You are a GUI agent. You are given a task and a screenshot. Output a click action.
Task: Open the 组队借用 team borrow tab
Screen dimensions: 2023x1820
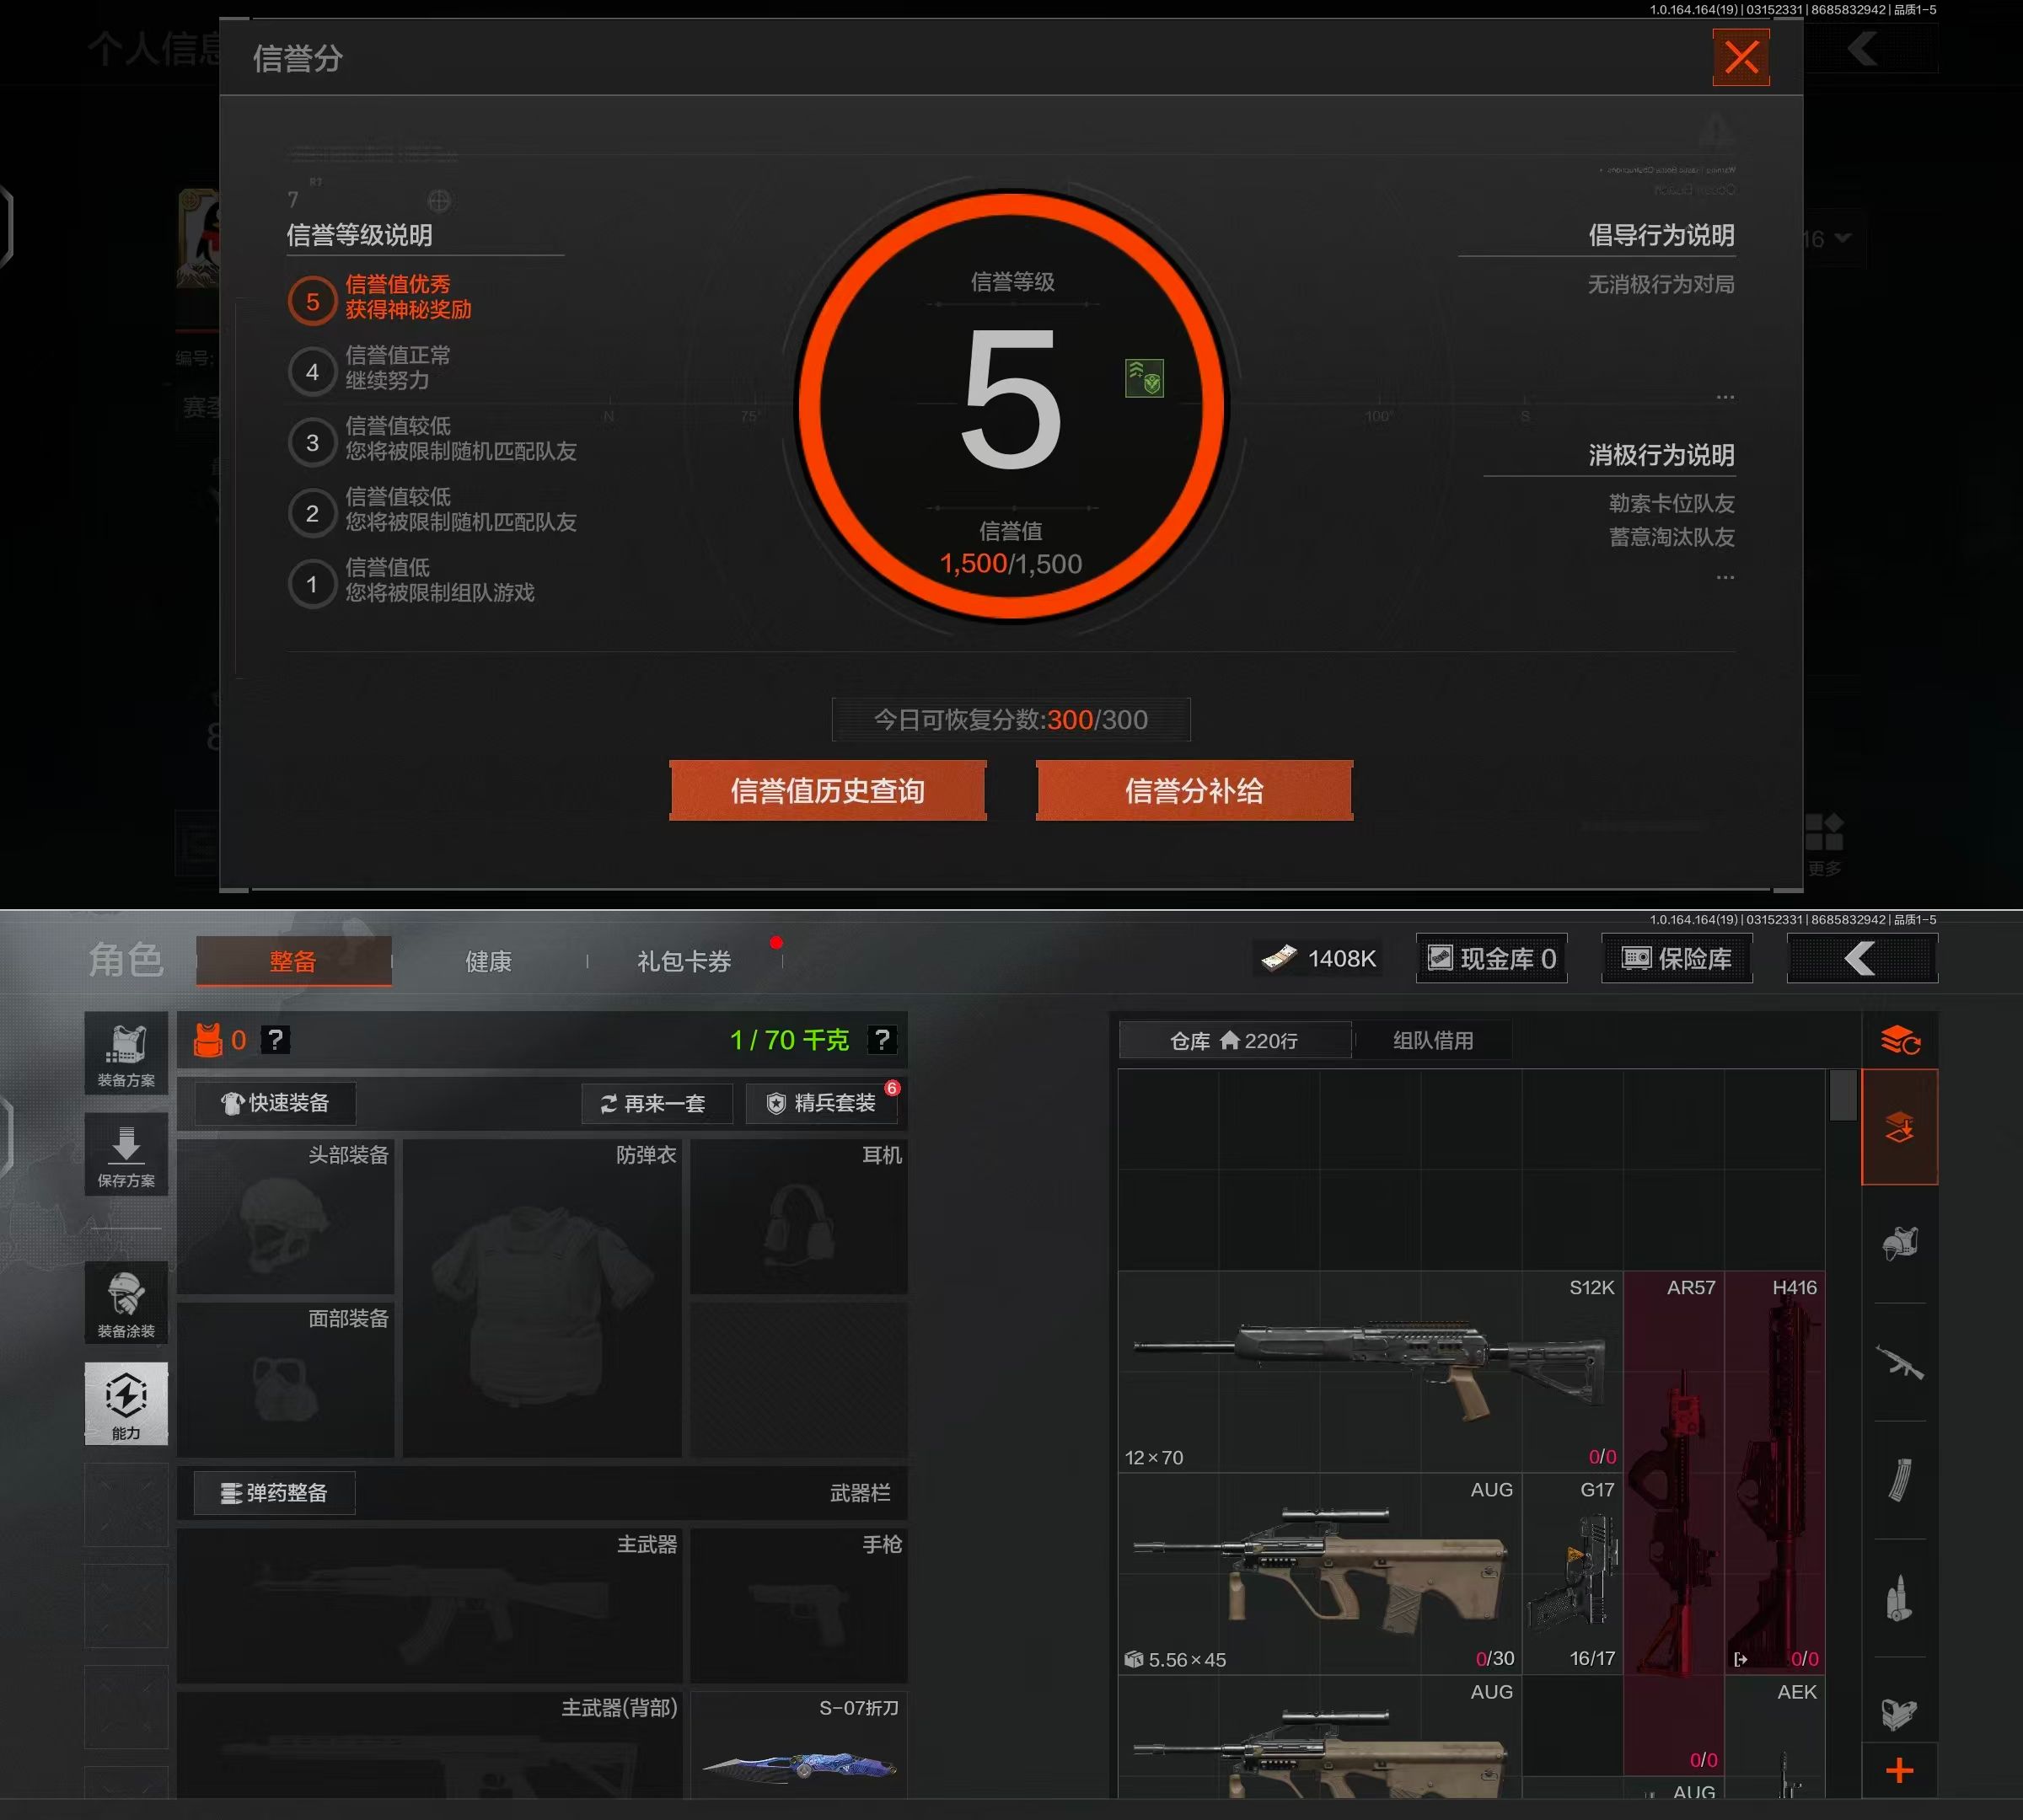click(x=1433, y=1040)
